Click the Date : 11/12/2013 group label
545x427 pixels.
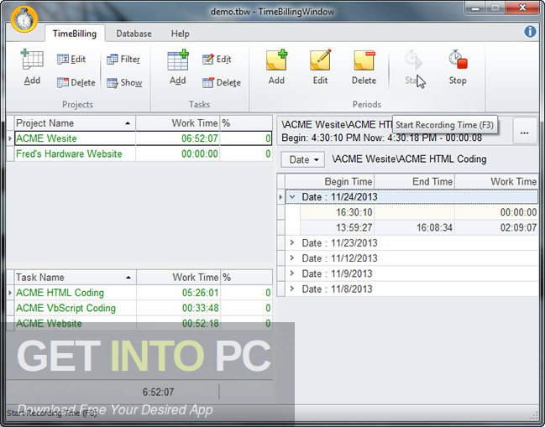click(x=339, y=258)
